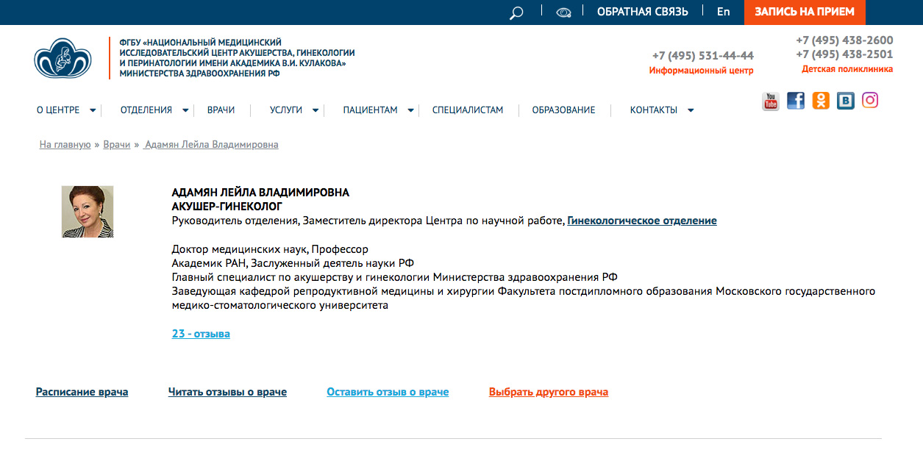This screenshot has height=461, width=923.
Task: Click the АДАМЯН ЛЕЙЛА ВЛАДИМИРОВНА heading
Action: coord(260,193)
